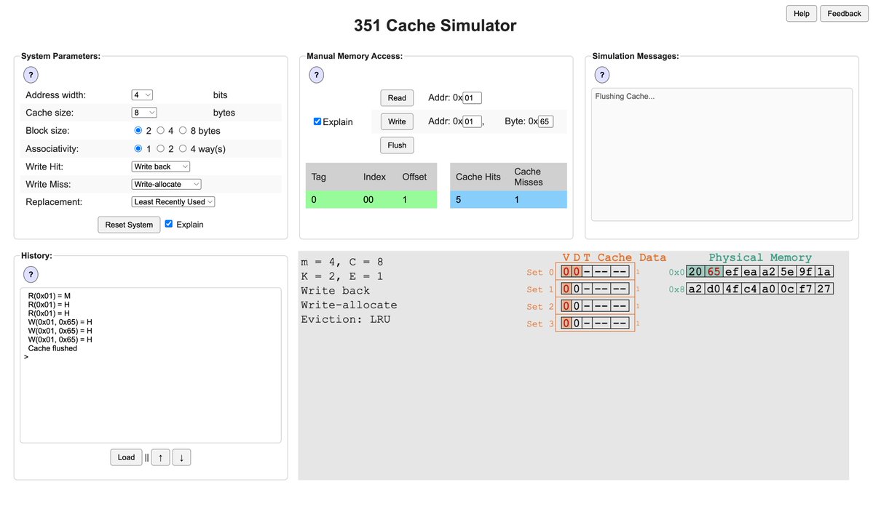Viewport: 873px width, 506px height.
Task: Click the Read button
Action: (397, 98)
